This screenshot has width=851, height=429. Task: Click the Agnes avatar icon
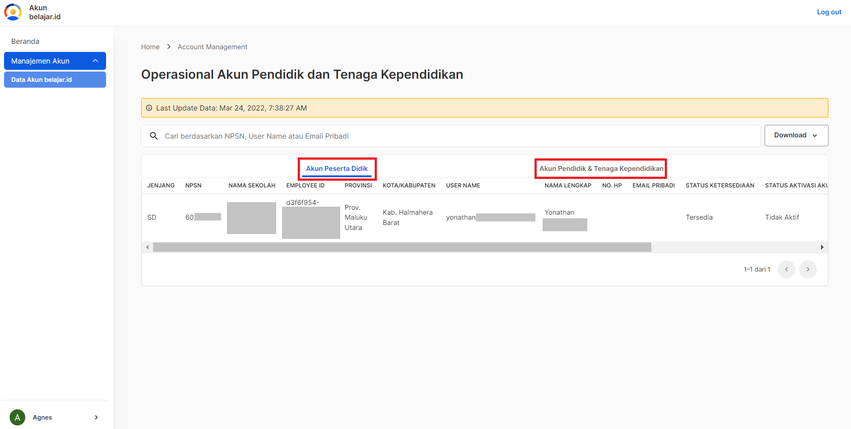[17, 417]
